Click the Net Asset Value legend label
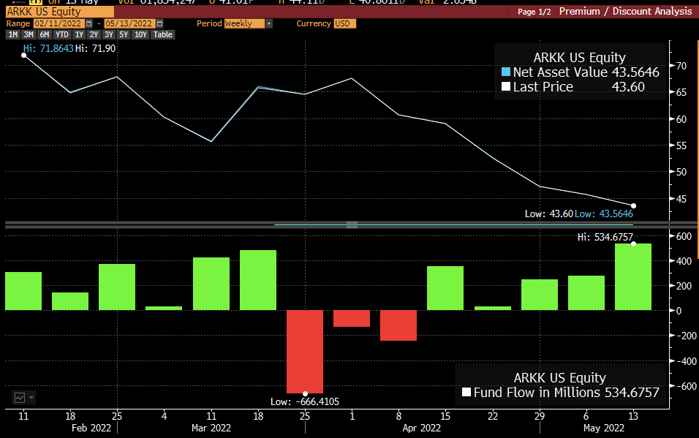 tap(560, 72)
